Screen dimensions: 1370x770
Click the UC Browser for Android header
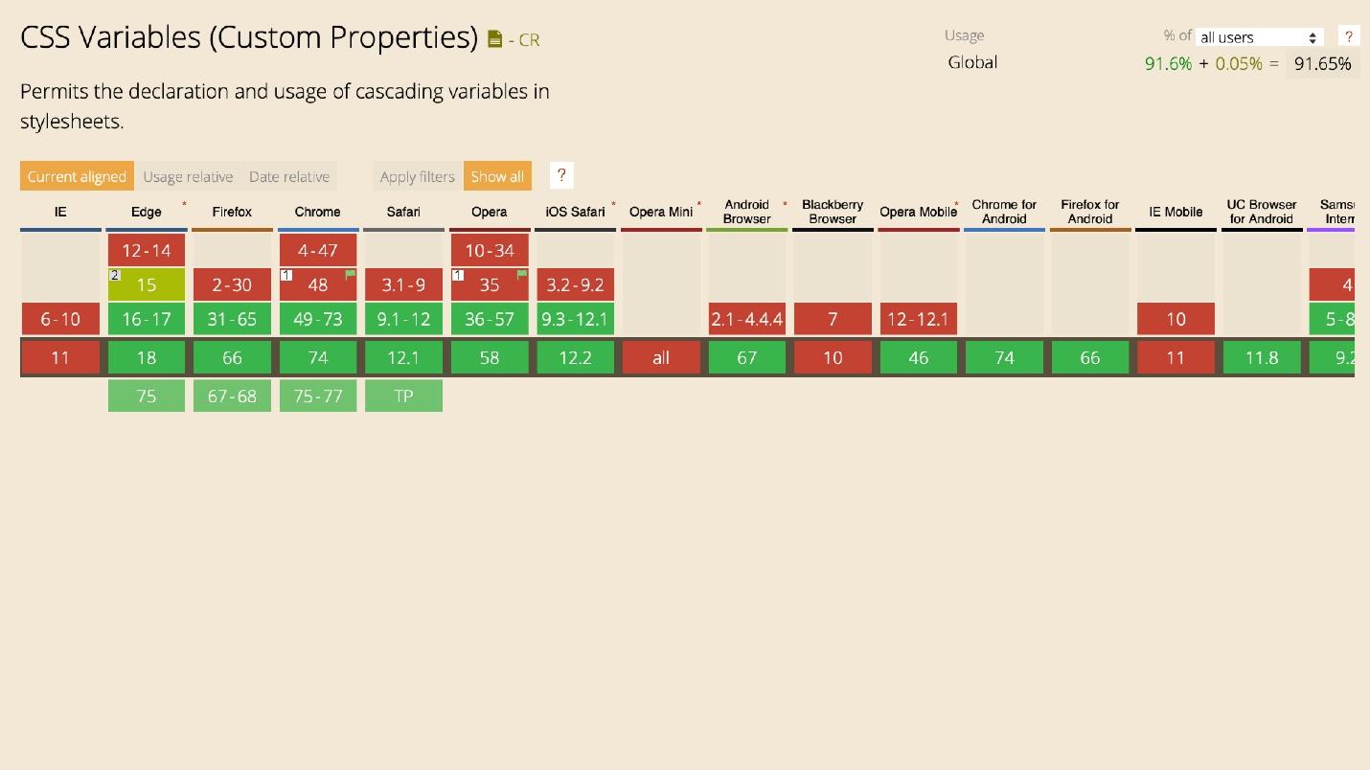point(1262,212)
